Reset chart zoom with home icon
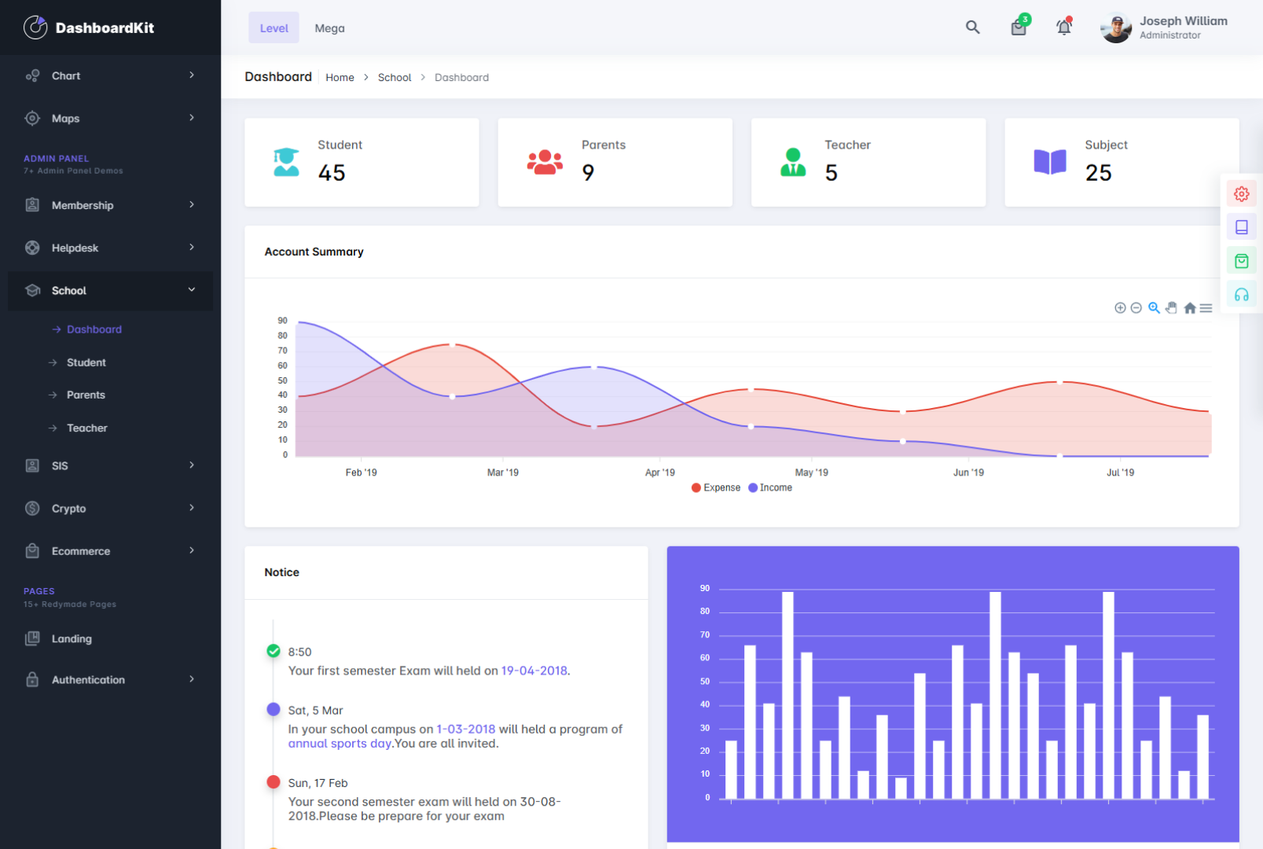 (x=1190, y=308)
